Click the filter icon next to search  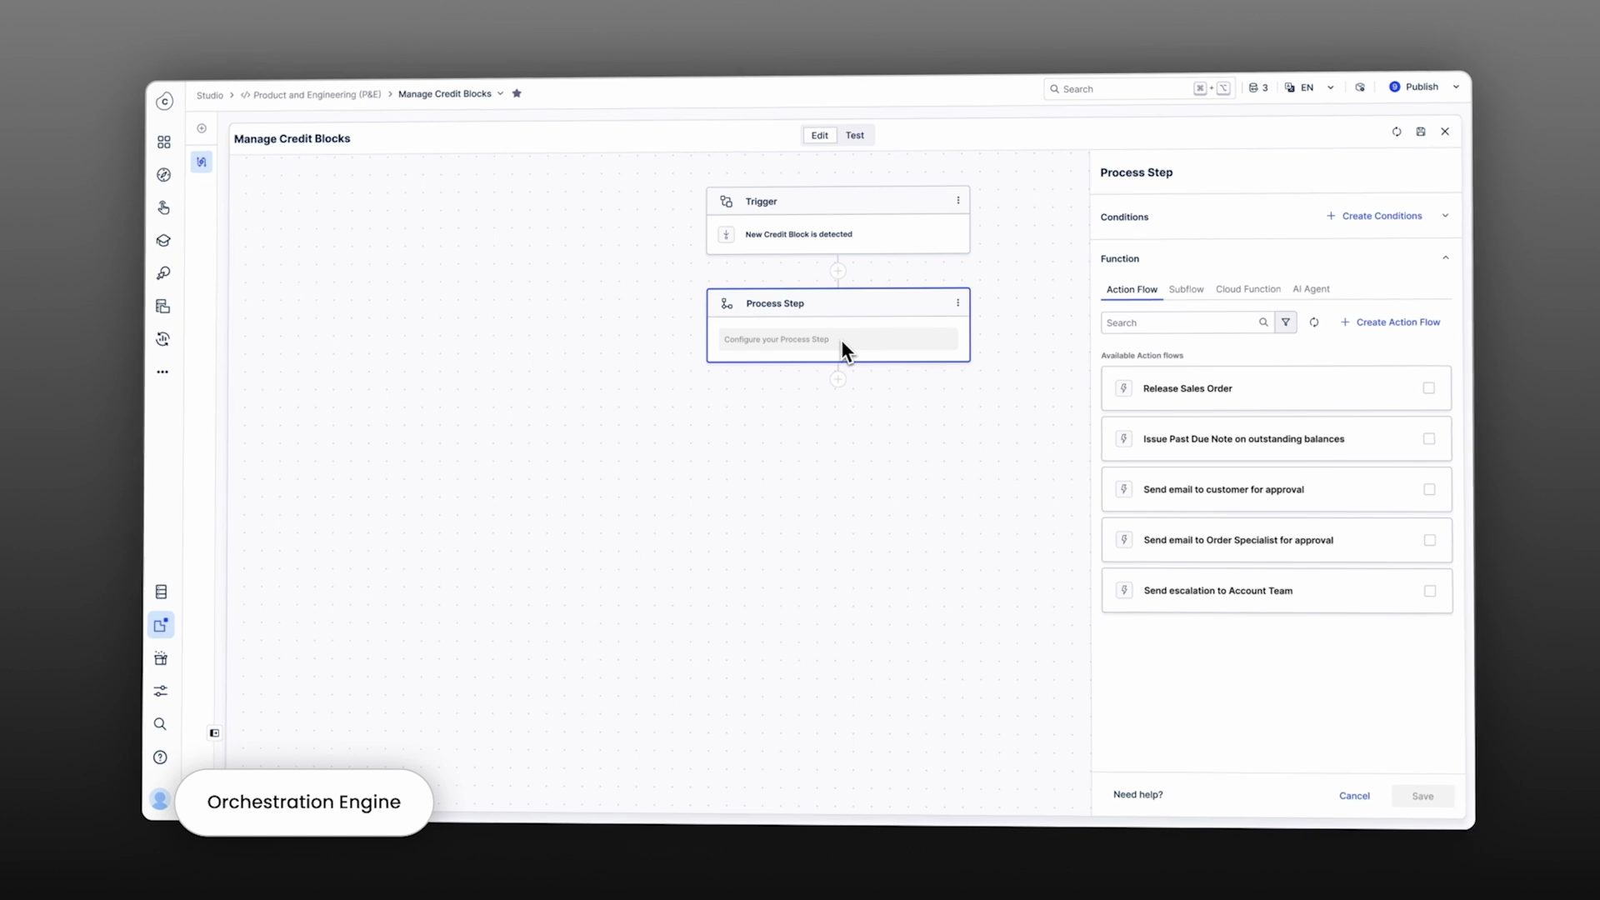tap(1286, 322)
